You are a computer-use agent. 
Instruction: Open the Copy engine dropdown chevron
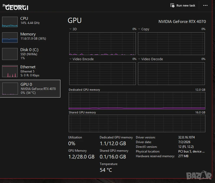(x=139, y=29)
